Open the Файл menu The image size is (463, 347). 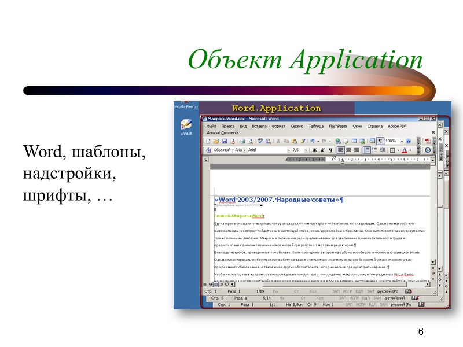click(211, 126)
